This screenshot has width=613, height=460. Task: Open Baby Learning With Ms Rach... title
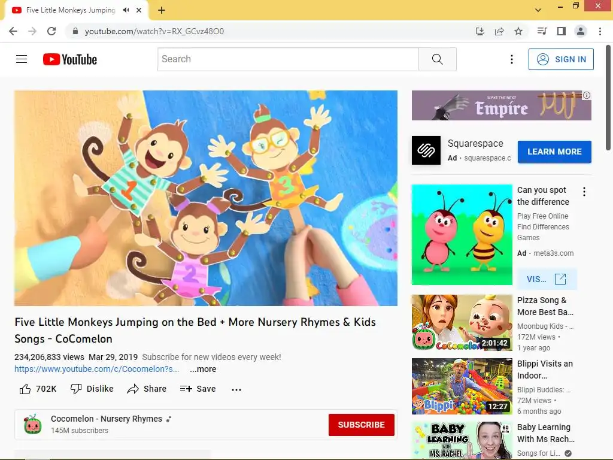546,433
